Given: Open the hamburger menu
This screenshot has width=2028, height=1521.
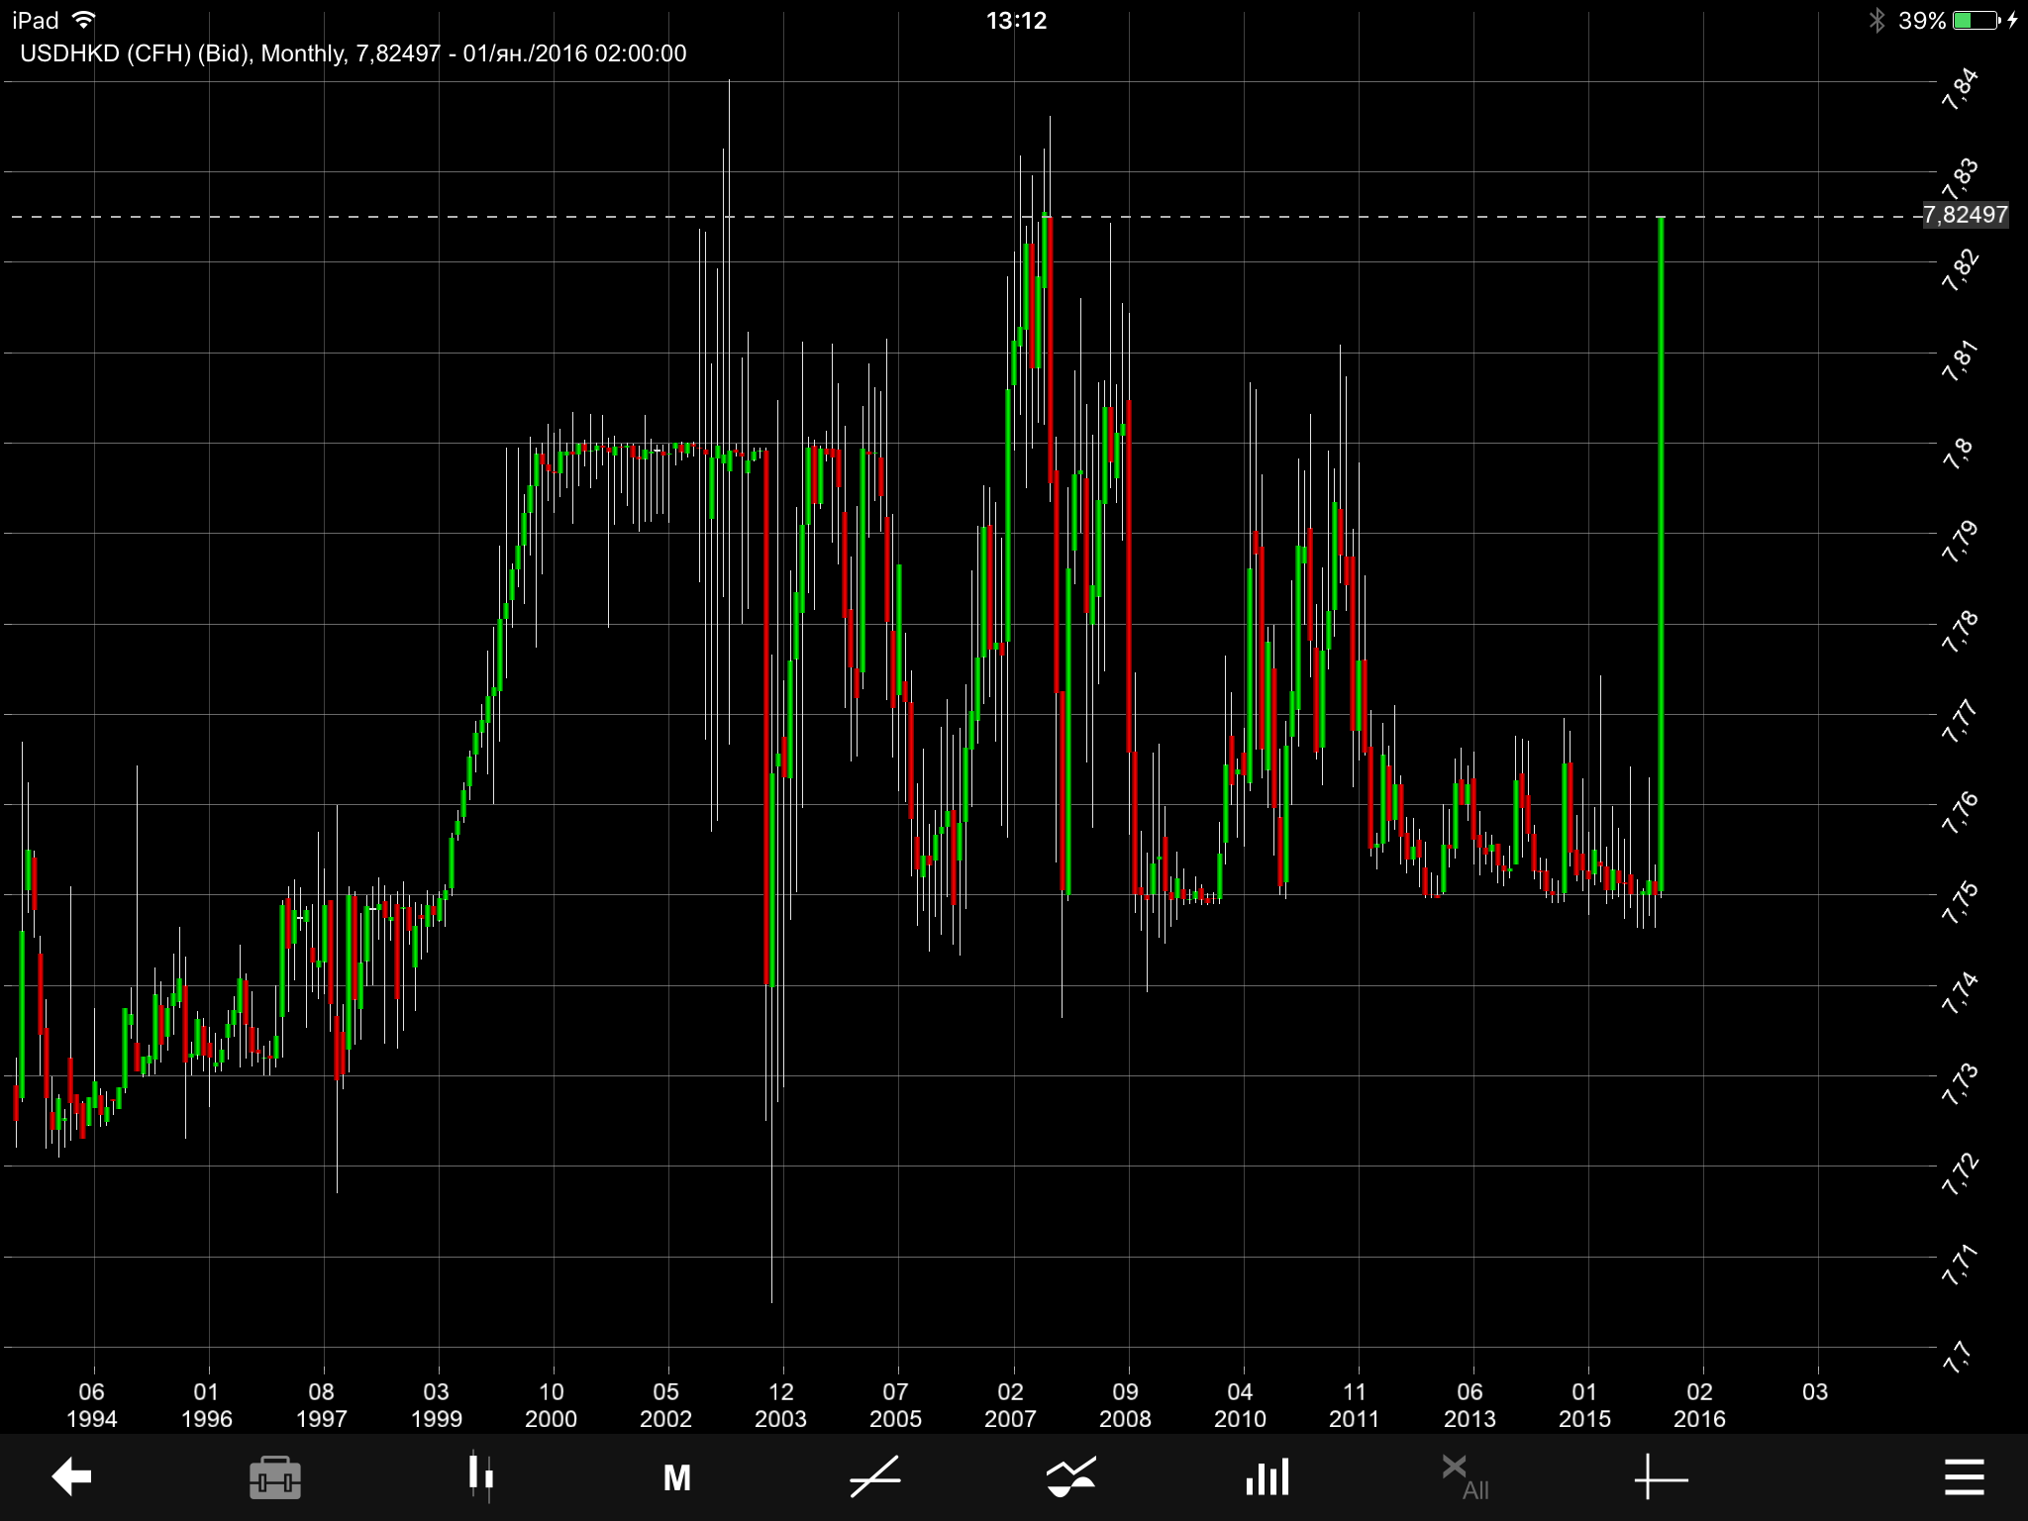Looking at the screenshot, I should [x=1964, y=1477].
